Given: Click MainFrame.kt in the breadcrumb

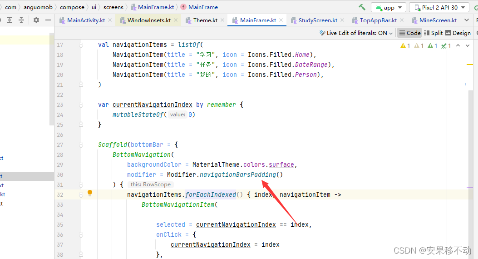Looking at the screenshot, I should [x=153, y=7].
